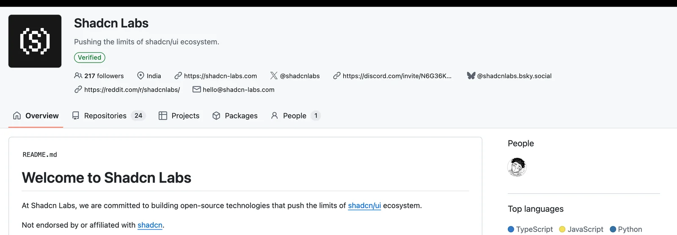677x235 pixels.
Task: Click the Verified badge
Action: coord(90,57)
